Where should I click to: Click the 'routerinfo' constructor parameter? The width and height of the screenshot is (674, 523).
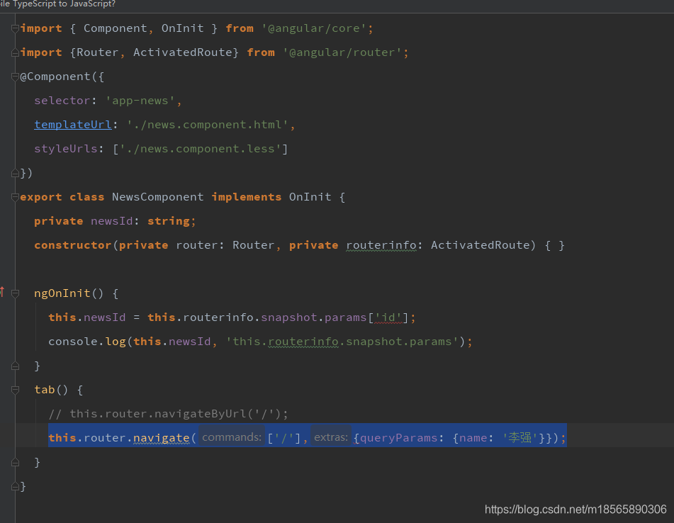[x=381, y=245]
